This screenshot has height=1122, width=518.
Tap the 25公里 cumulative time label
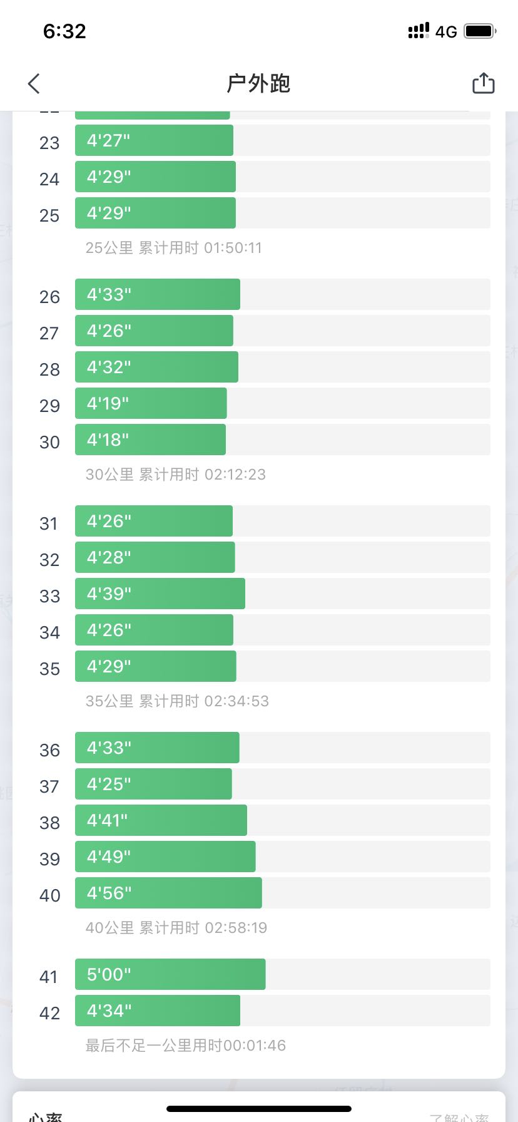coord(174,248)
